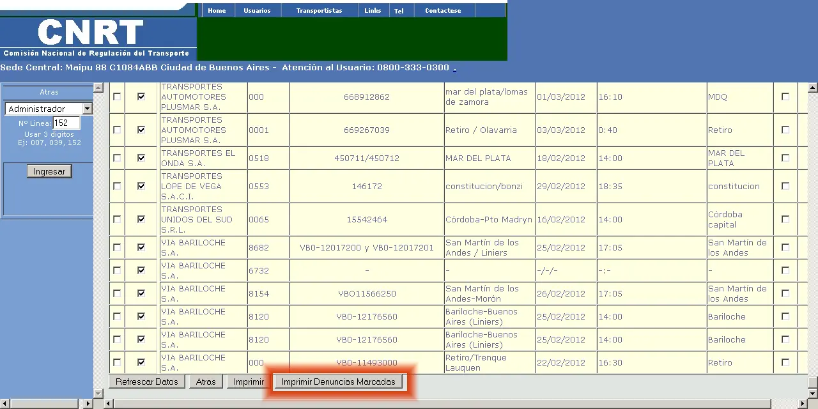The height and width of the screenshot is (409, 818).
Task: Select the Tel menu item
Action: (x=399, y=11)
